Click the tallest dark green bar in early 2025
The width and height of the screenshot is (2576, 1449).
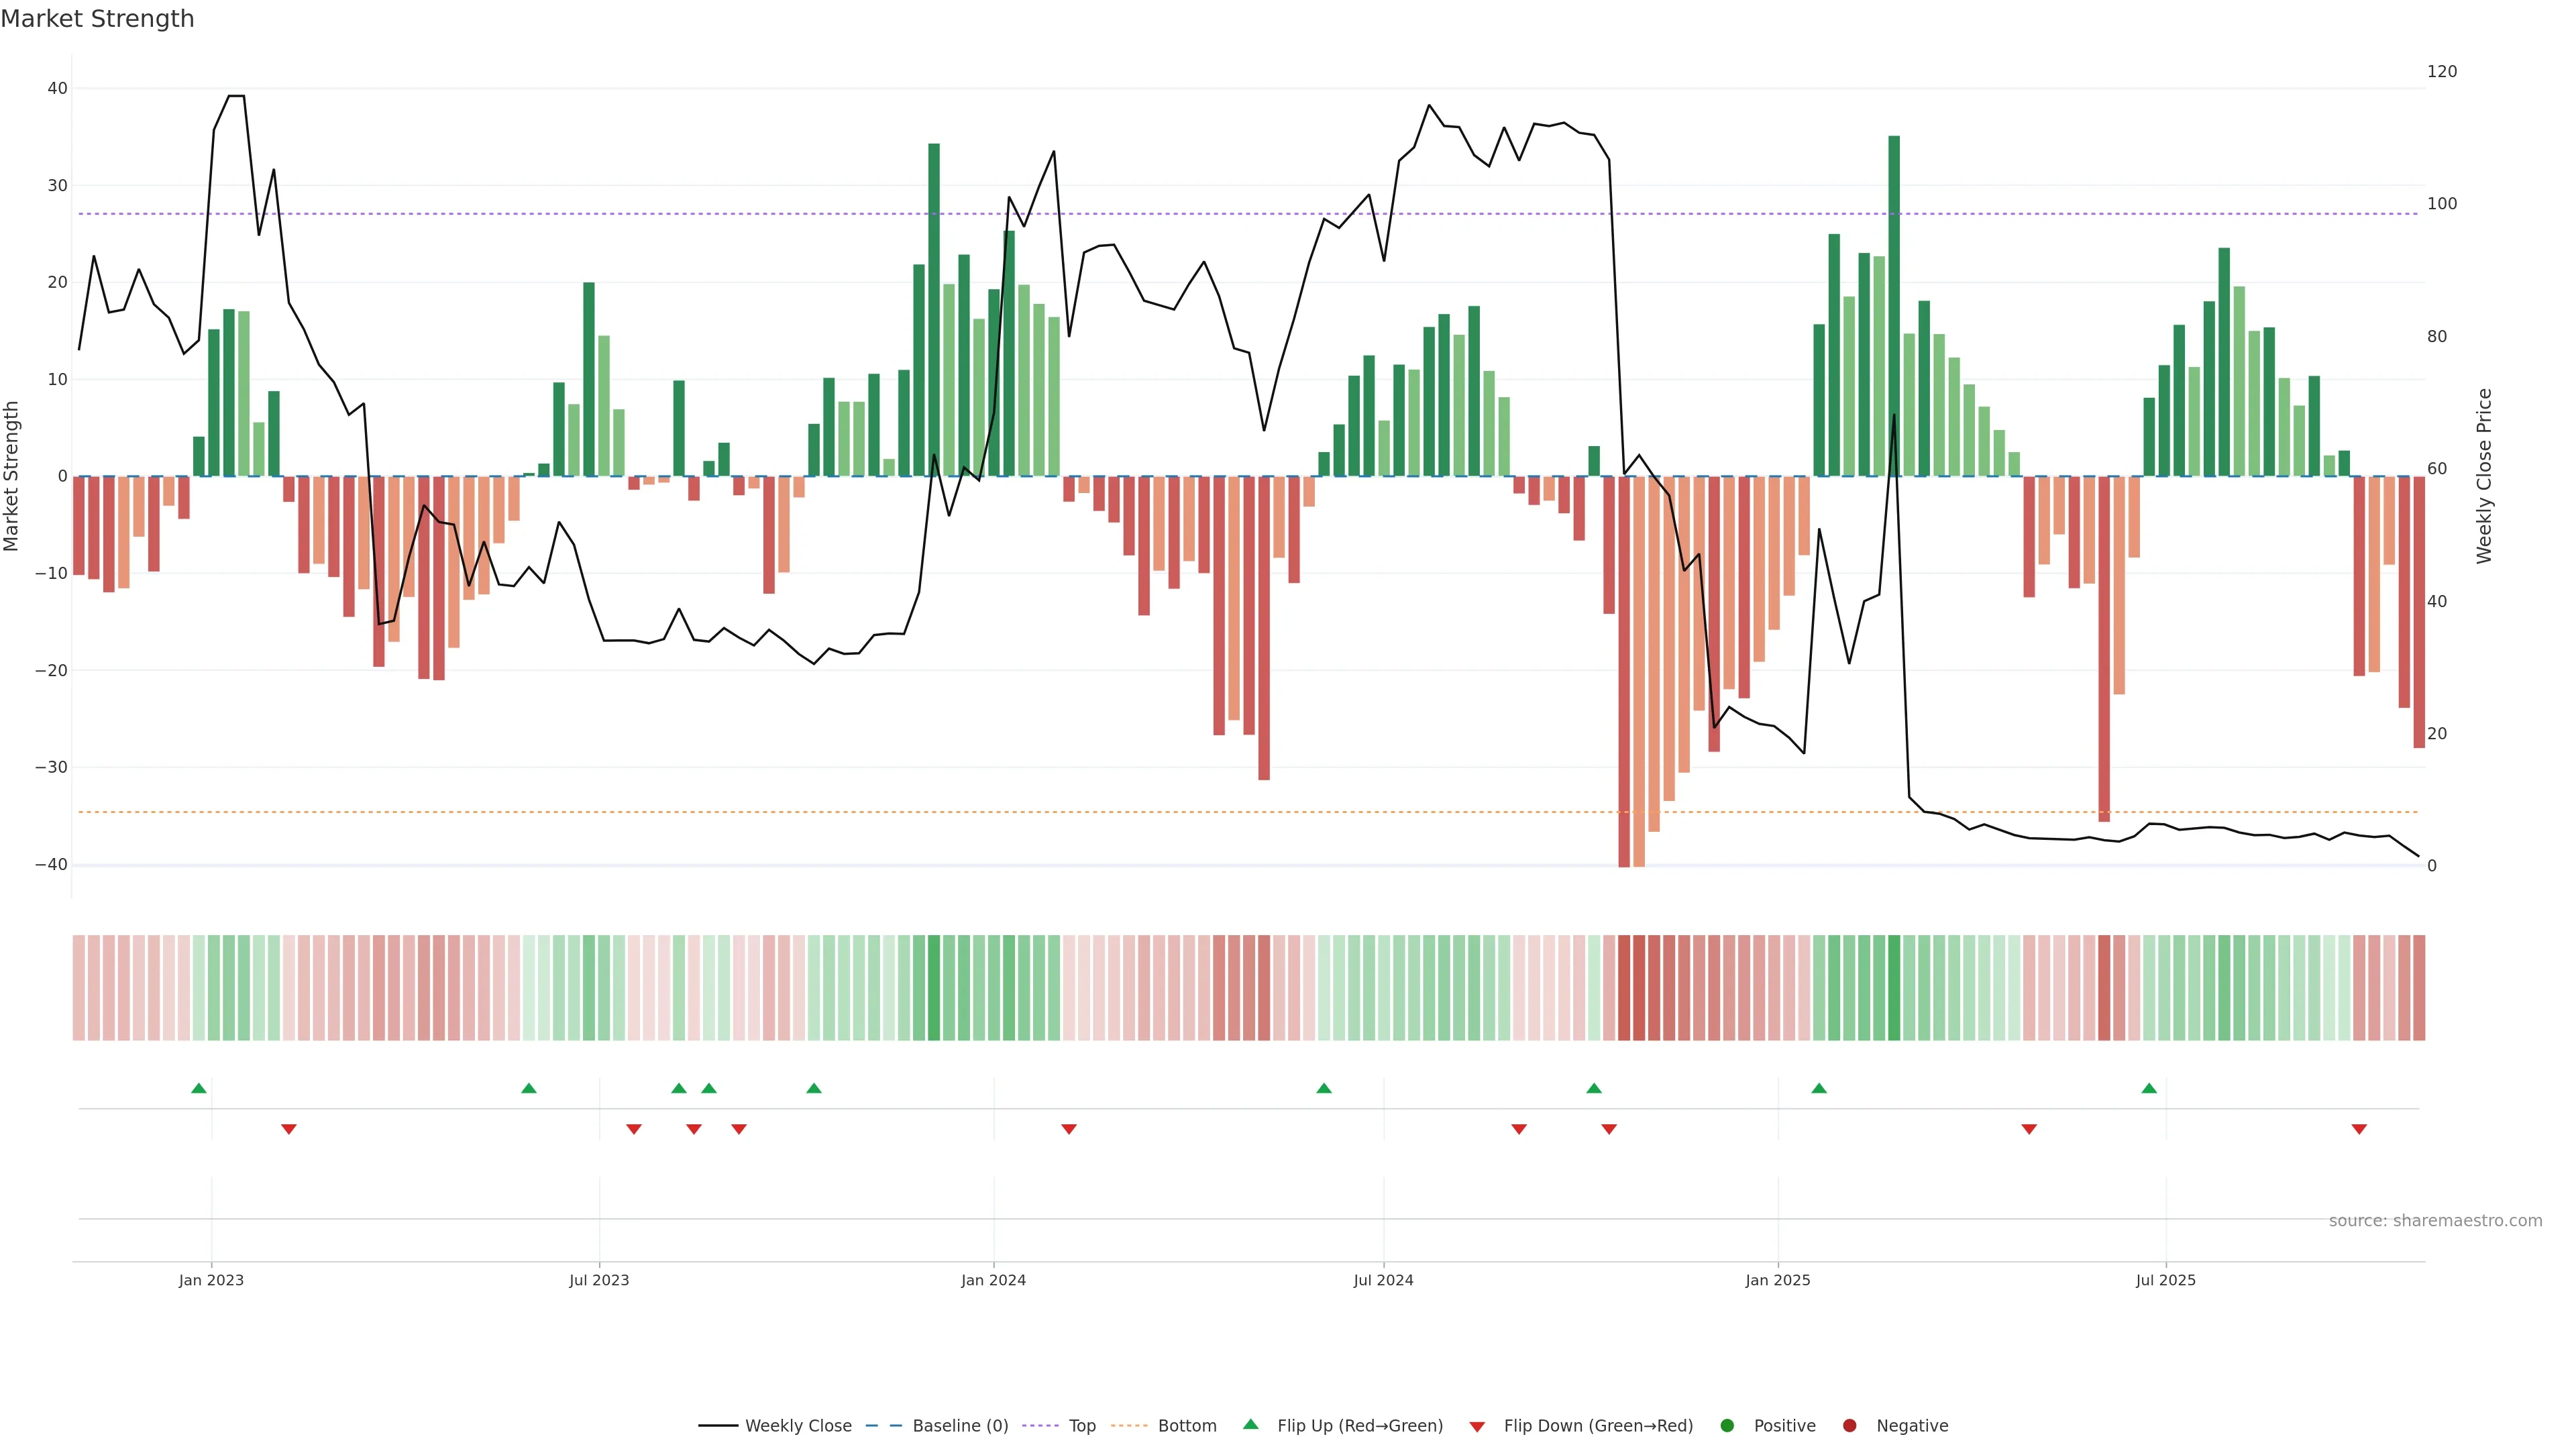(x=1894, y=300)
